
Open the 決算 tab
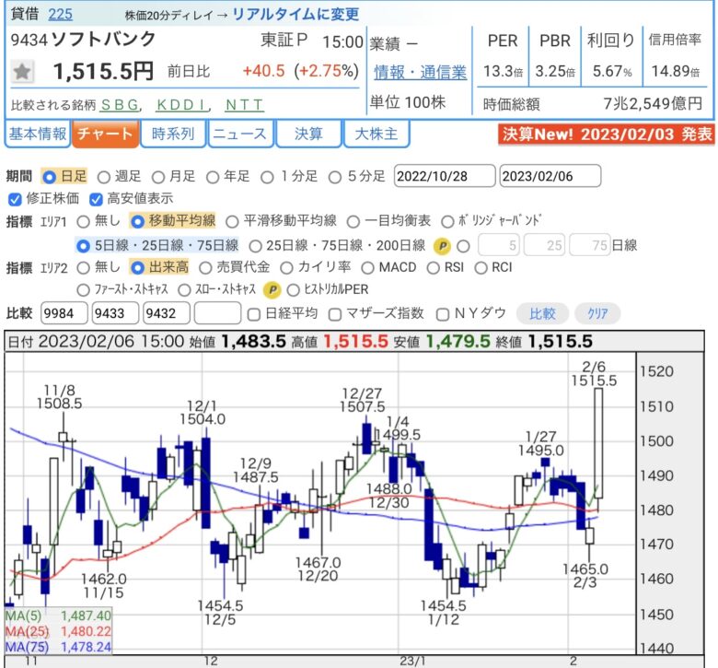click(308, 134)
